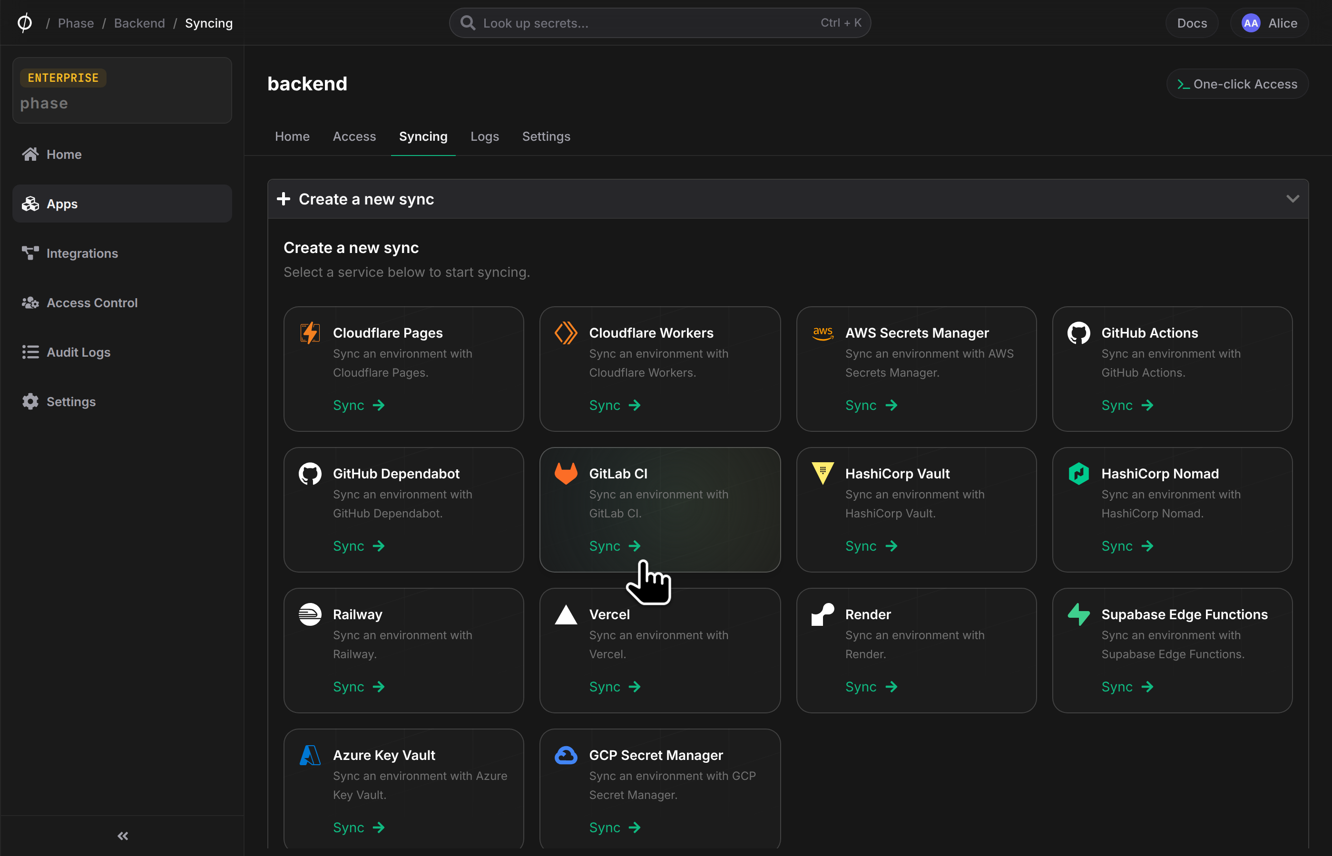Screen dimensions: 1332x856
Task: Click the search magnifier icon
Action: (x=468, y=23)
